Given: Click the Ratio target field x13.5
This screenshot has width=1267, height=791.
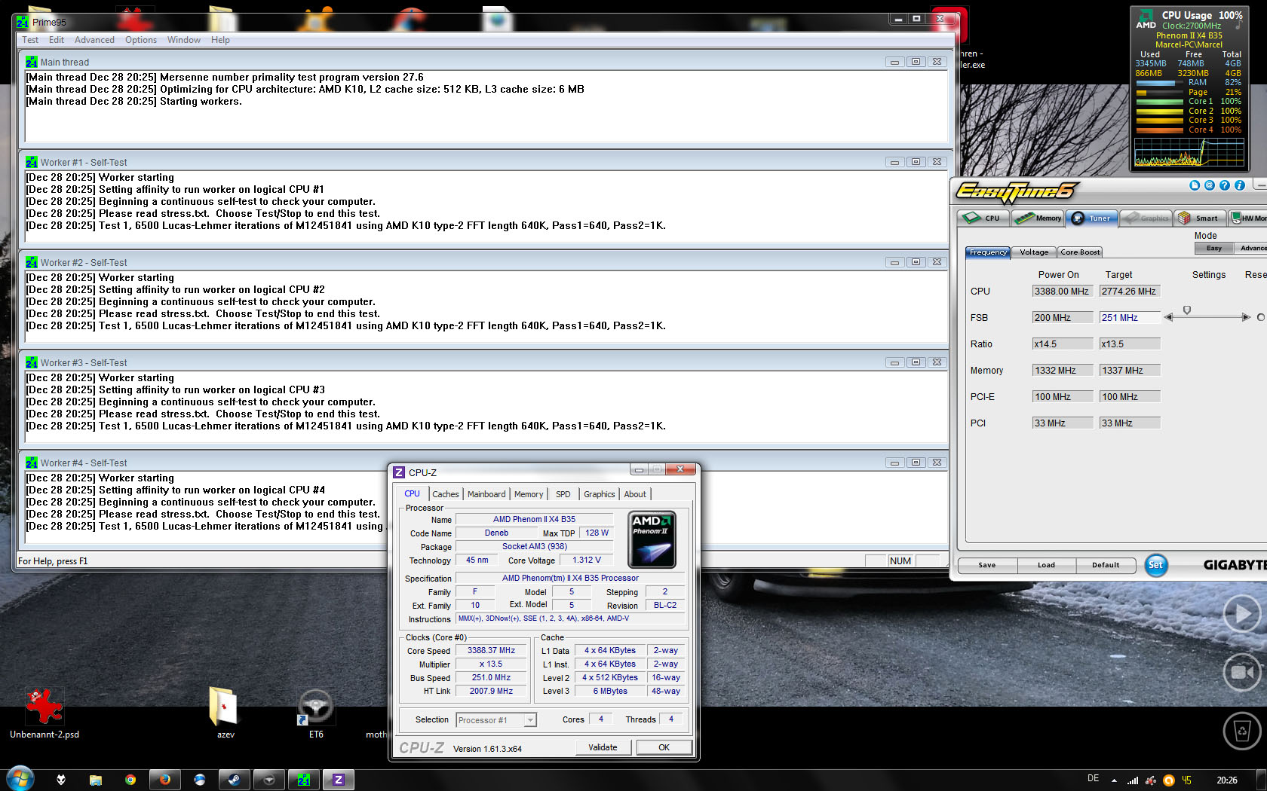Looking at the screenshot, I should click(x=1130, y=344).
